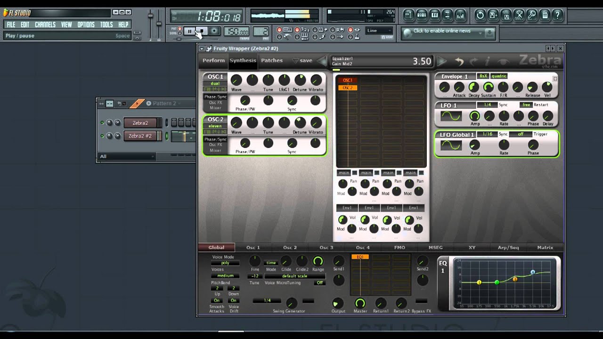The image size is (603, 339).
Task: Click the blue EQ band 4 node
Action: click(x=533, y=272)
